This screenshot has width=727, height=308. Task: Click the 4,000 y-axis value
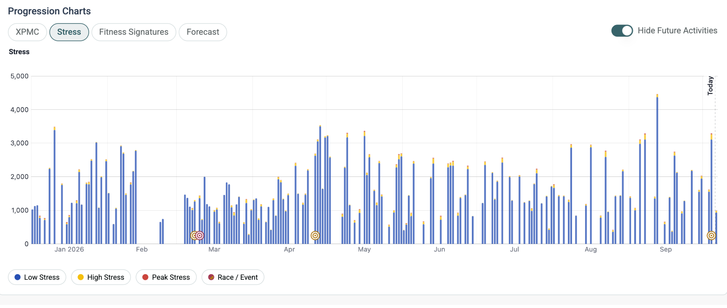19,110
